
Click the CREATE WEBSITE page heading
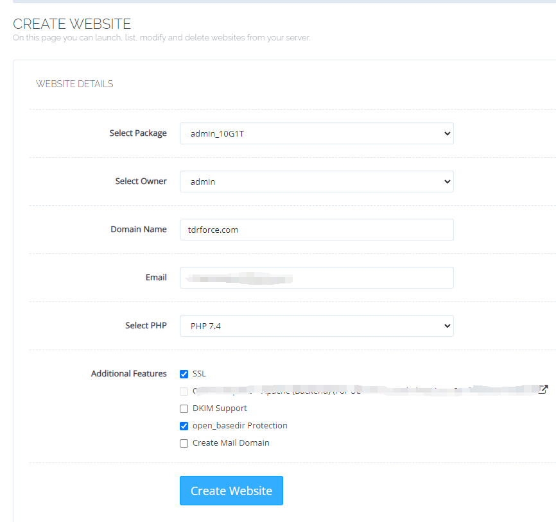click(x=72, y=24)
